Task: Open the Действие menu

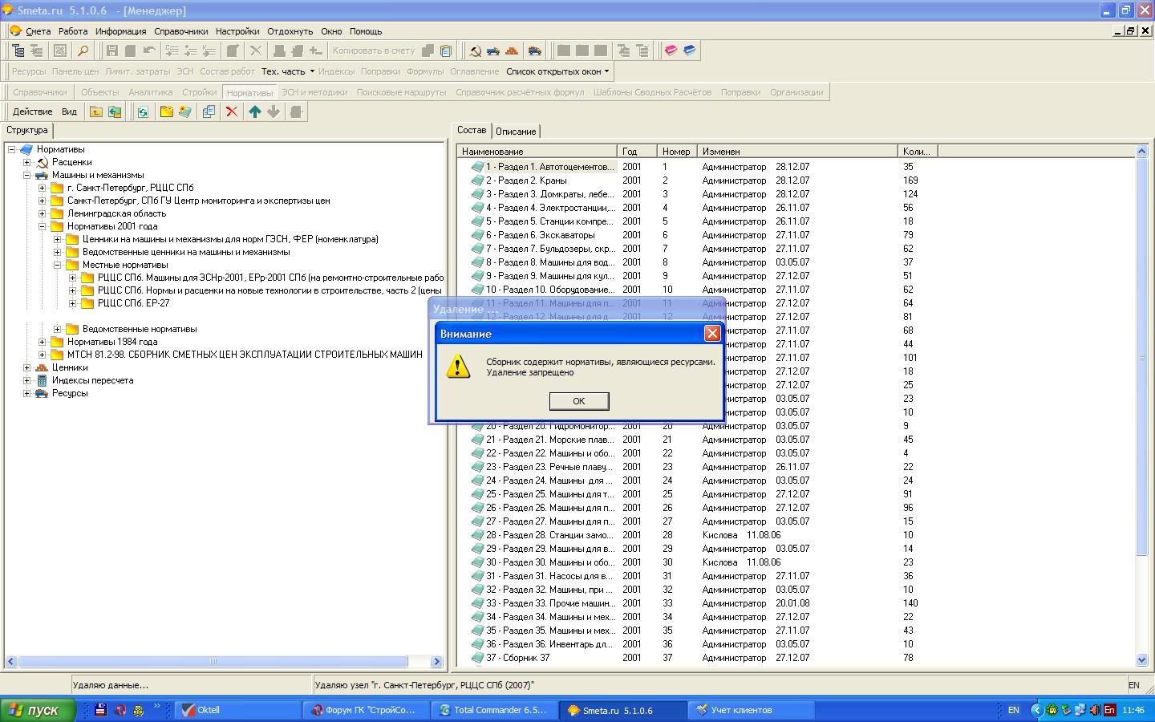Action: point(32,112)
